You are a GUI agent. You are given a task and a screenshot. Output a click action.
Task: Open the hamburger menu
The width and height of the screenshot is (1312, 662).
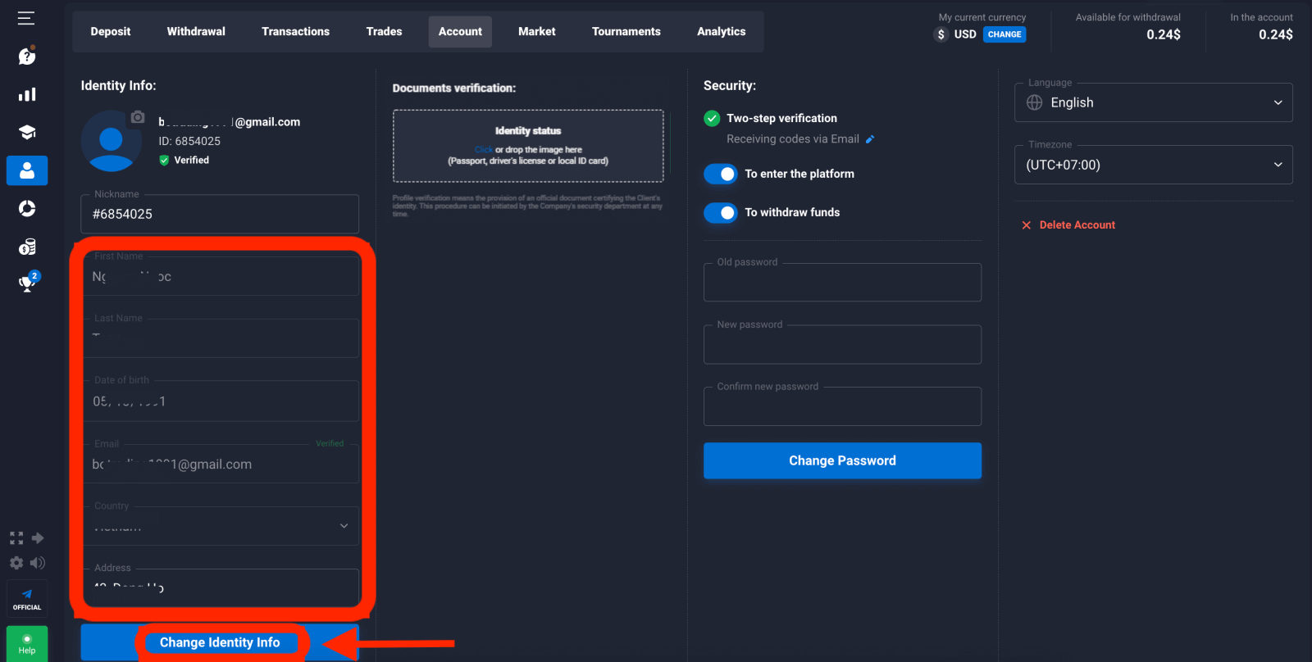pos(26,18)
